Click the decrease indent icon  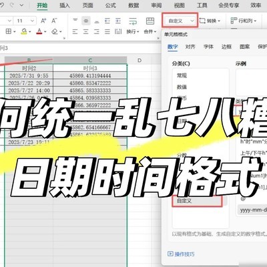pos(107,21)
